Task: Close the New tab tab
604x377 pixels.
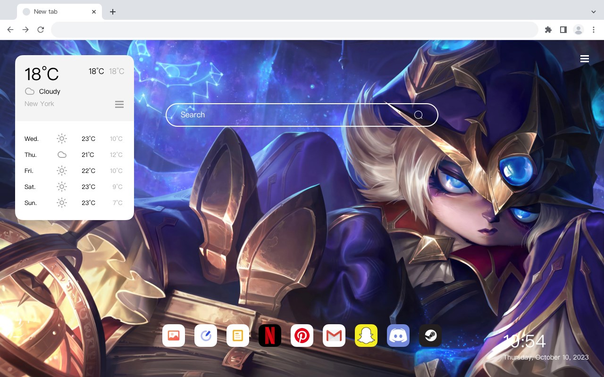Action: (x=94, y=12)
